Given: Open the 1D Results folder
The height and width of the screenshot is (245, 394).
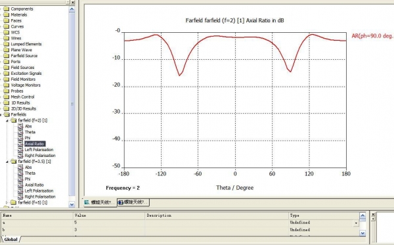Looking at the screenshot, I should 20,102.
